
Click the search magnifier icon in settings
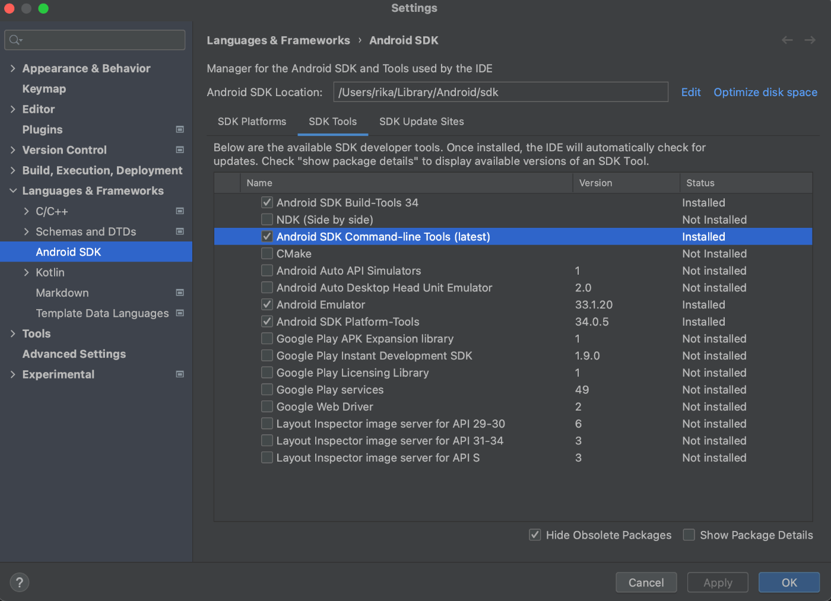(15, 40)
